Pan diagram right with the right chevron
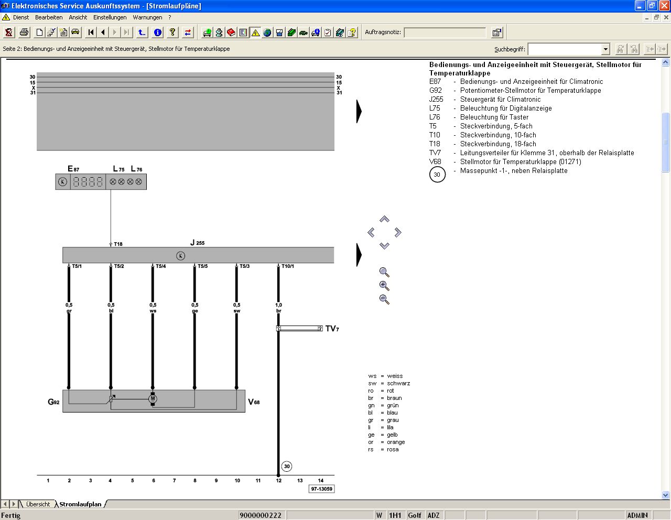The image size is (671, 520). point(398,232)
